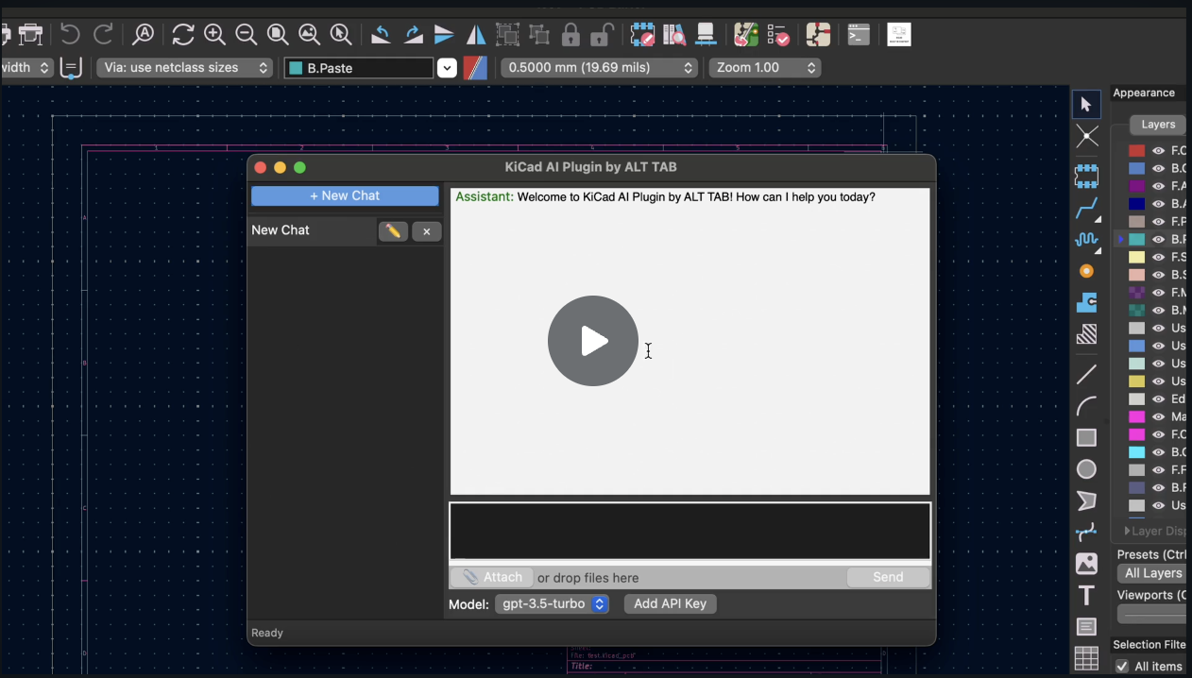Viewport: 1192px width, 678px height.
Task: Hide the Edge.Cuts layer
Action: [1158, 399]
